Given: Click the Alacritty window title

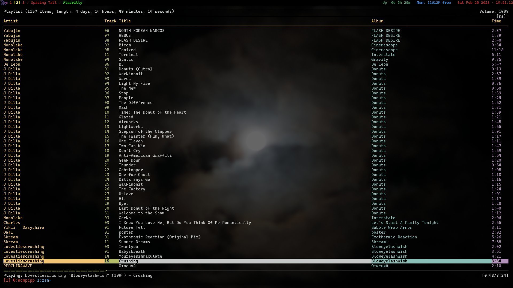Looking at the screenshot, I should [72, 3].
